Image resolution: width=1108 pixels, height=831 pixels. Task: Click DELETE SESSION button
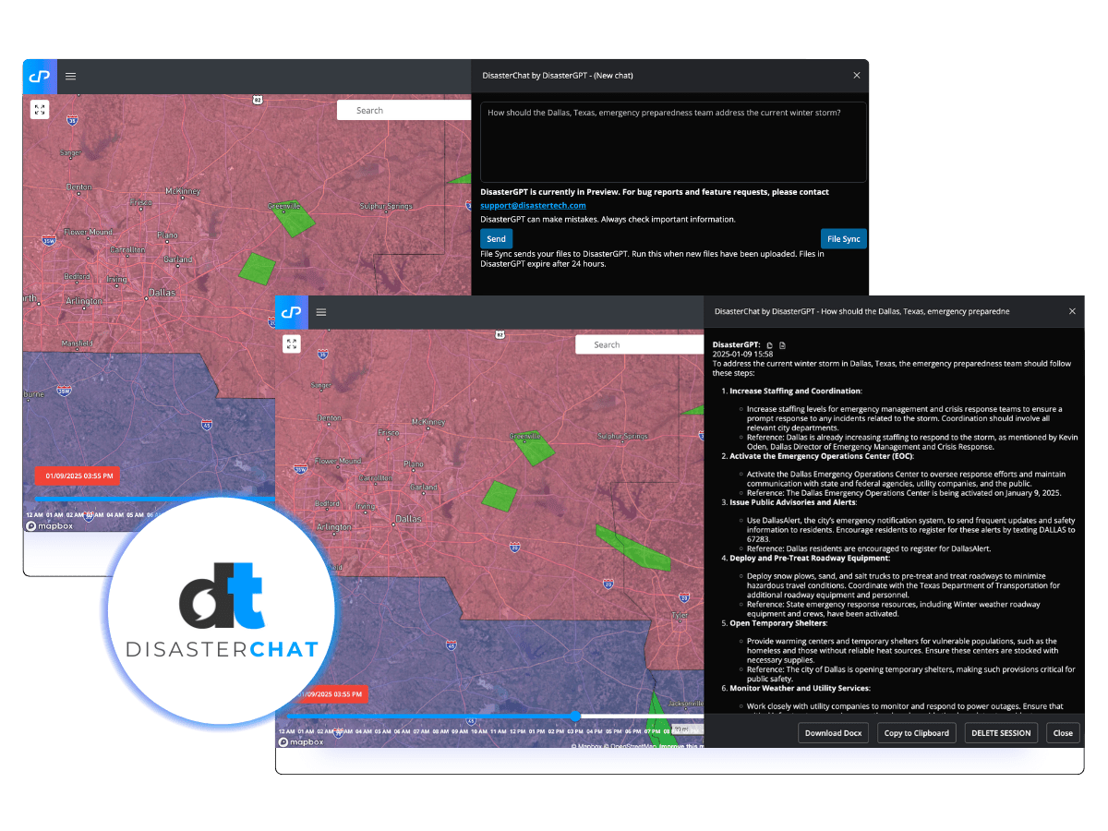coord(1002,733)
